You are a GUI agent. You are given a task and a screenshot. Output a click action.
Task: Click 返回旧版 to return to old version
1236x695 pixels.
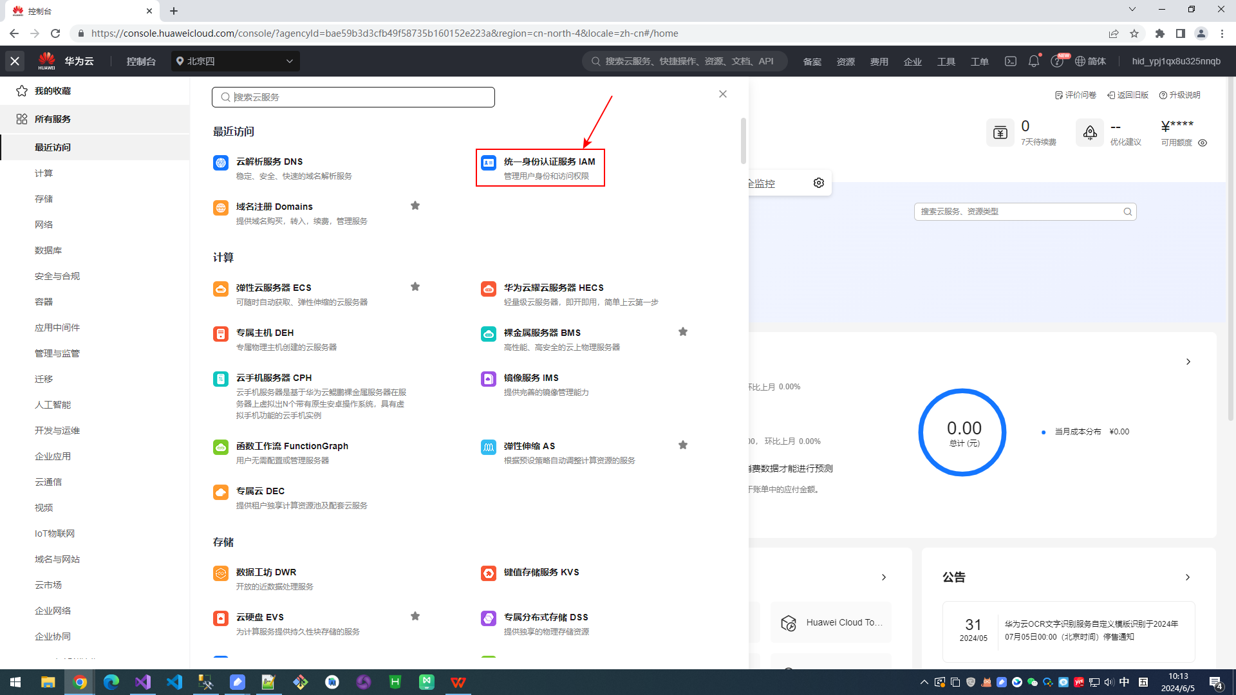pyautogui.click(x=1128, y=95)
